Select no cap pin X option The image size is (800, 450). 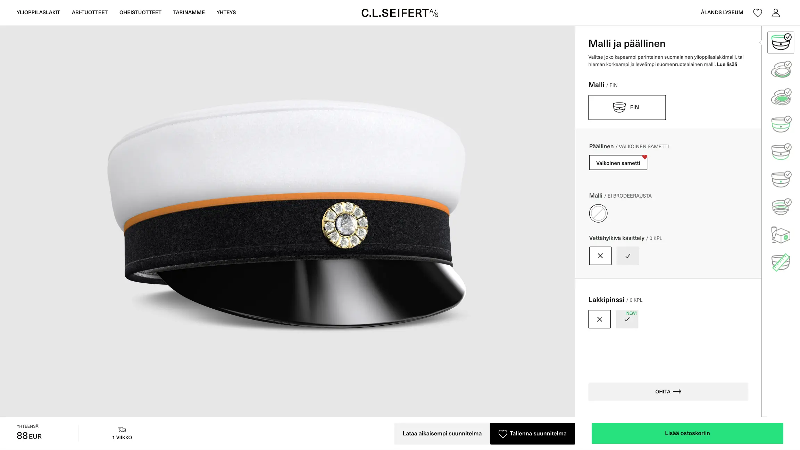[x=600, y=319]
